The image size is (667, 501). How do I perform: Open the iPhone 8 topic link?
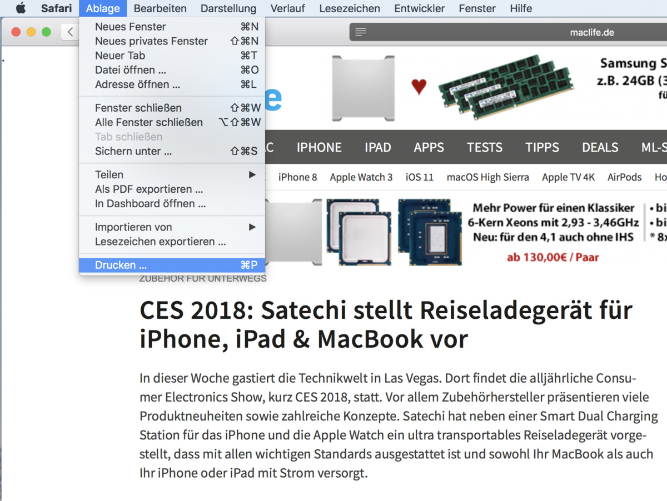[298, 177]
